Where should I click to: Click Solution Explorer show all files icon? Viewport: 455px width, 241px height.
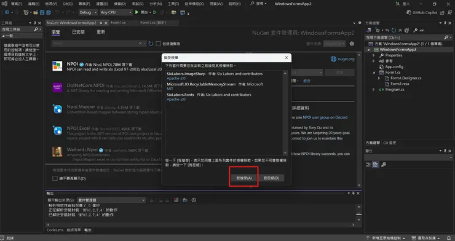click(406, 30)
